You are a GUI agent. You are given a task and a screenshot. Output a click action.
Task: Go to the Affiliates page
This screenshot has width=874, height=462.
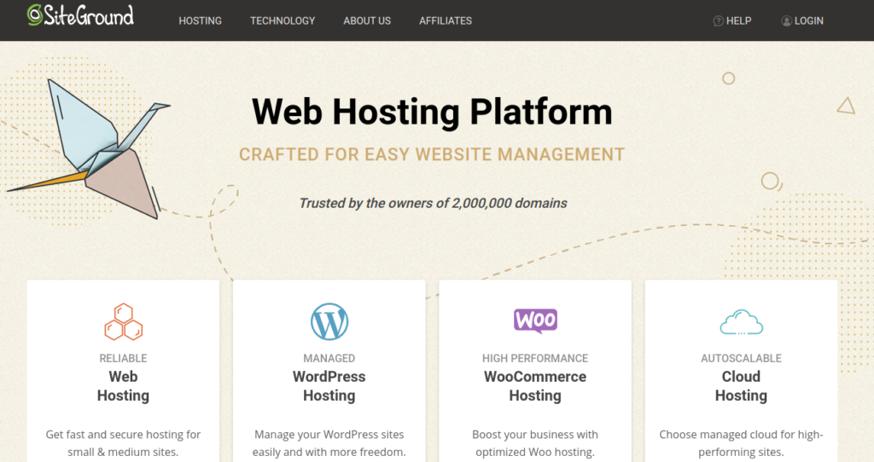(446, 20)
